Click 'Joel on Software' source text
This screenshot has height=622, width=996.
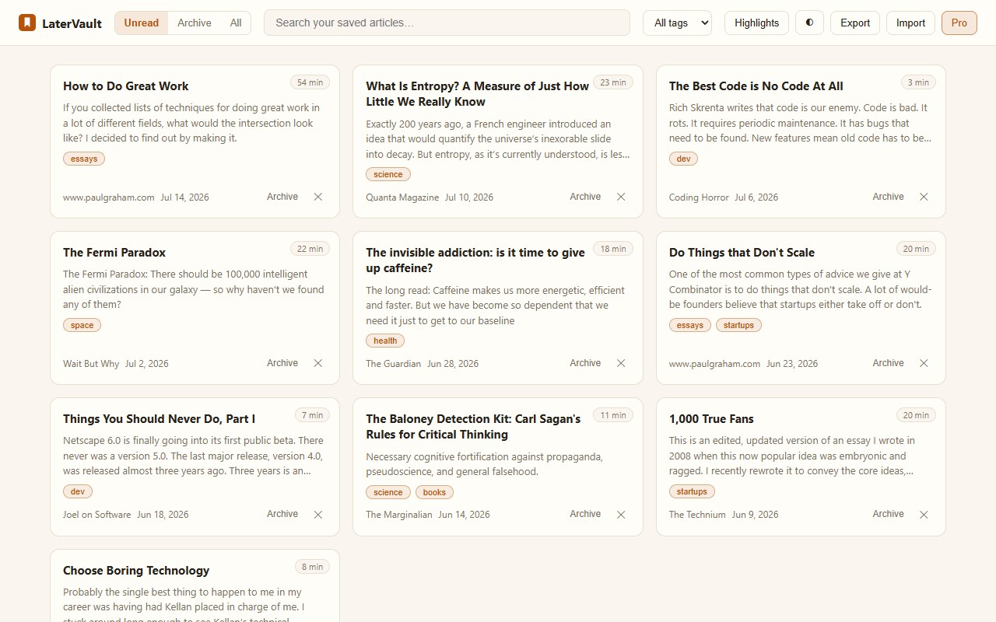96,515
